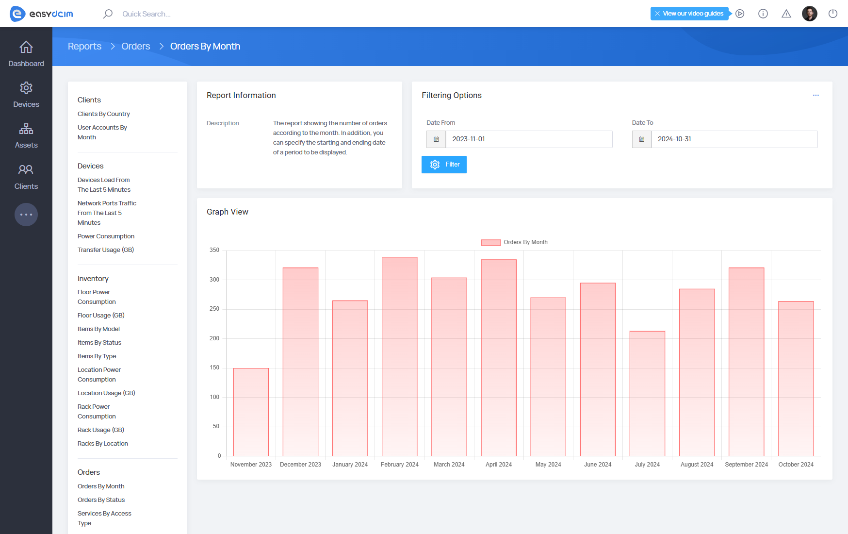Apply the Filter button

444,165
